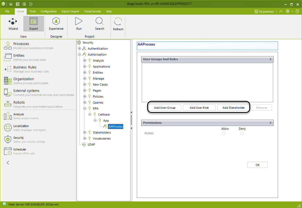This screenshot has height=208, width=302.
Task: Open the Export/Import tab
Action: pyautogui.click(x=70, y=11)
